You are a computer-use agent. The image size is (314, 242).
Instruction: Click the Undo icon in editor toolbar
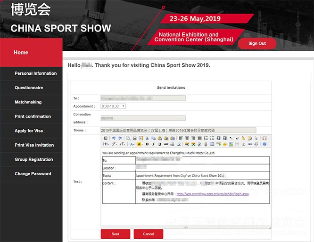[x=114, y=138]
